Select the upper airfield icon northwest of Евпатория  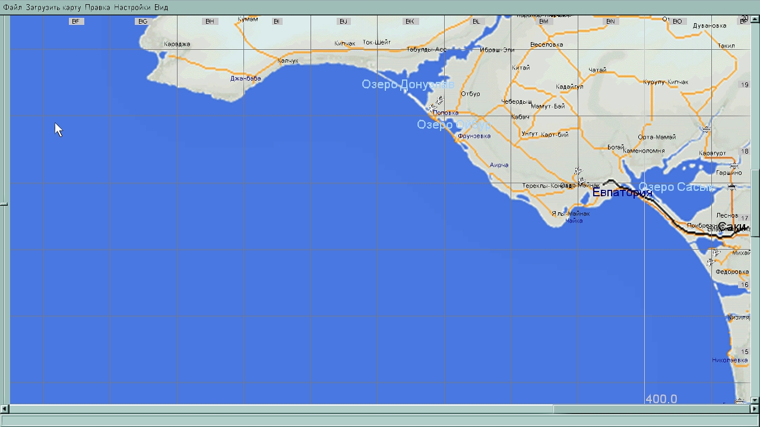[x=578, y=171]
